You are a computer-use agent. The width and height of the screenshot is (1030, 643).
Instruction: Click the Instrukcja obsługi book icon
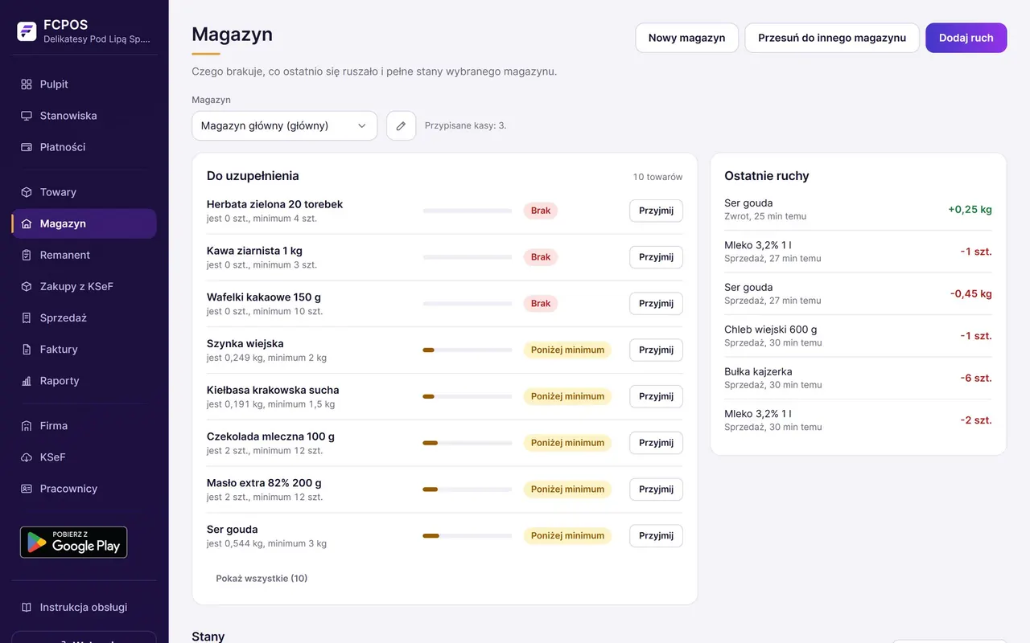(x=27, y=608)
